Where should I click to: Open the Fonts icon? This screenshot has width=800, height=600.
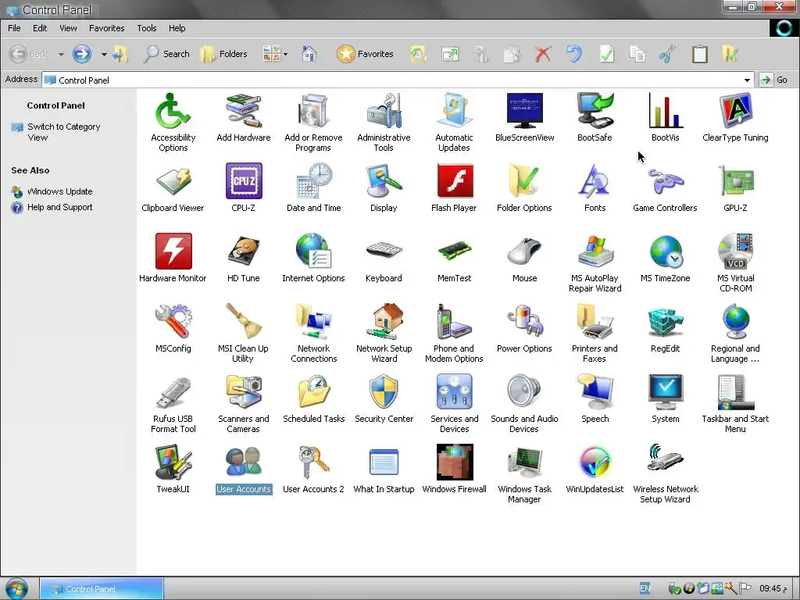tap(595, 181)
